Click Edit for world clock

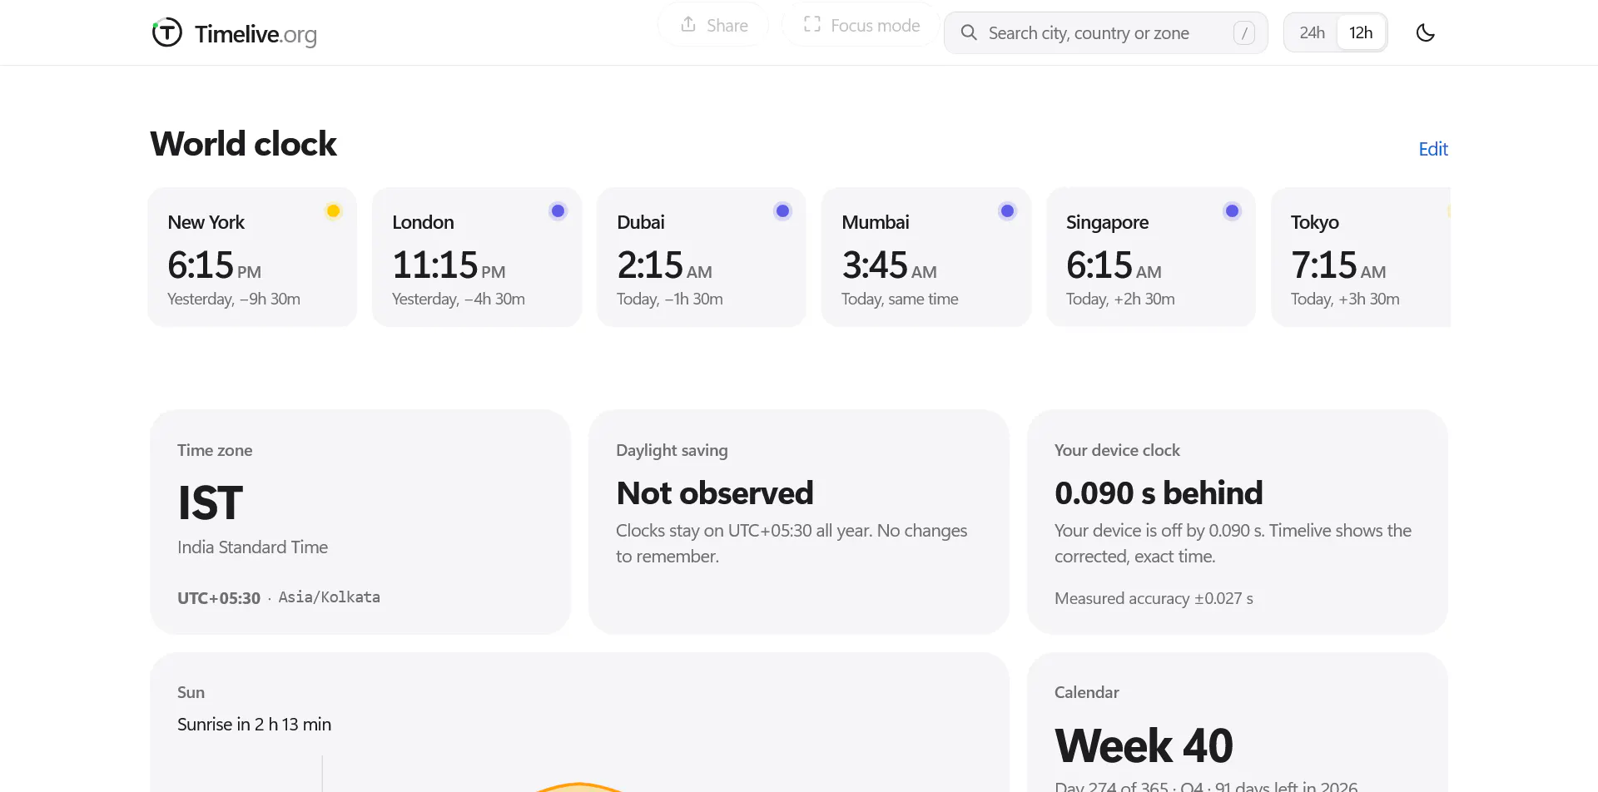[1433, 149]
